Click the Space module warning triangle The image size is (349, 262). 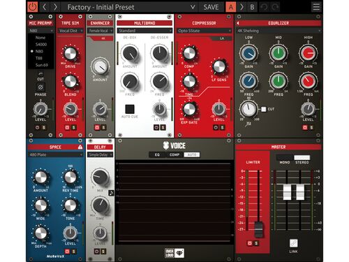(x=80, y=147)
